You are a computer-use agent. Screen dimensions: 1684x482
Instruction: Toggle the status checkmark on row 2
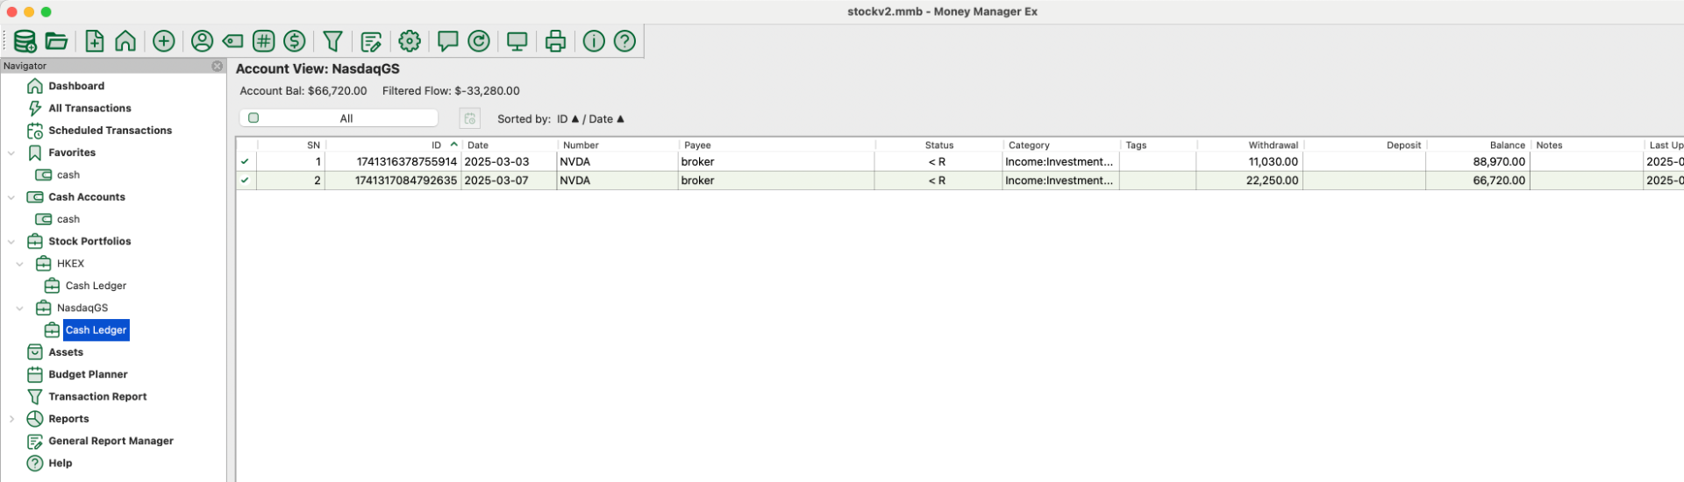(245, 181)
